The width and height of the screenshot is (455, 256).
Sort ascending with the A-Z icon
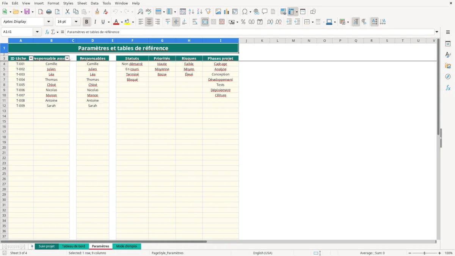point(191,12)
